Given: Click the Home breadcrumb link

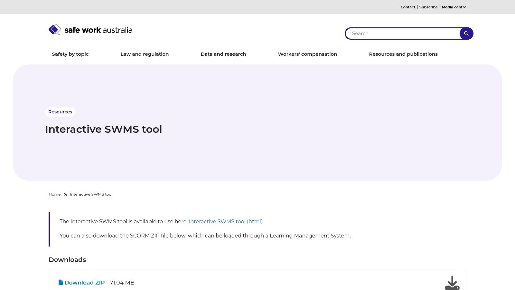Looking at the screenshot, I should coord(54,194).
